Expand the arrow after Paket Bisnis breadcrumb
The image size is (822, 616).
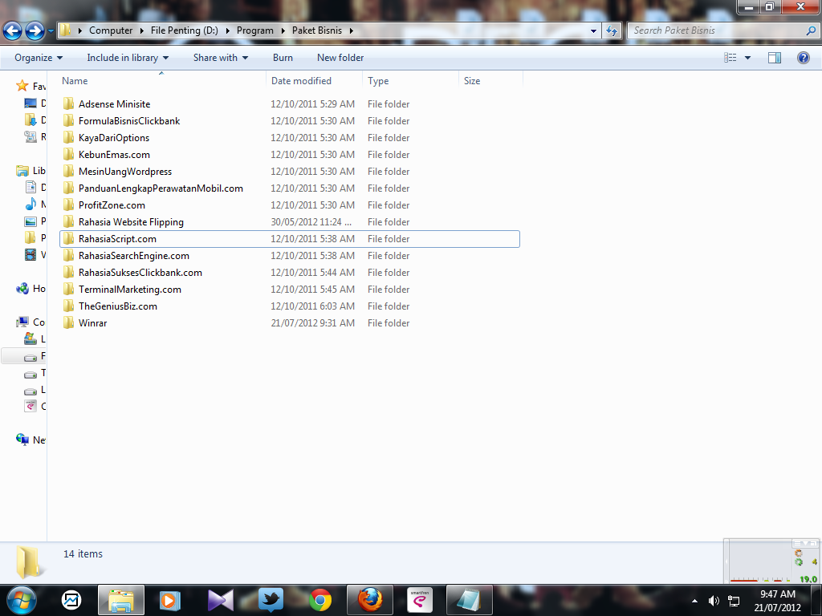(352, 31)
